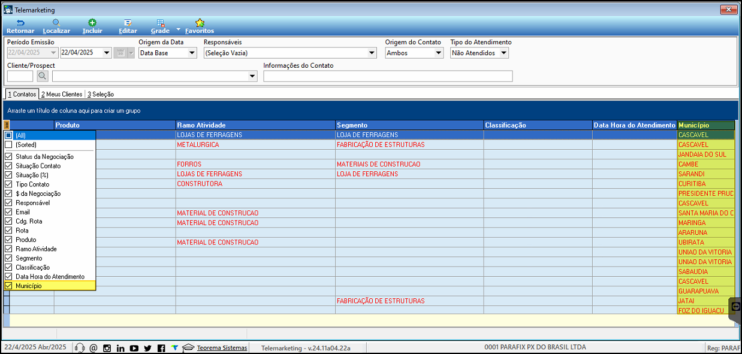Uncheck the Município column checkbox
The height and width of the screenshot is (354, 742).
(x=8, y=286)
